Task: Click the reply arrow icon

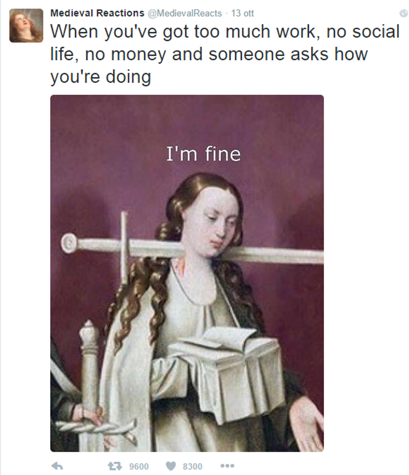Action: pos(57,466)
